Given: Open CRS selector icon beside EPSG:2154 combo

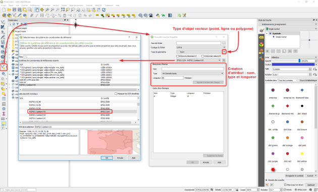Looking at the screenshot, I should pyautogui.click(x=224, y=60).
